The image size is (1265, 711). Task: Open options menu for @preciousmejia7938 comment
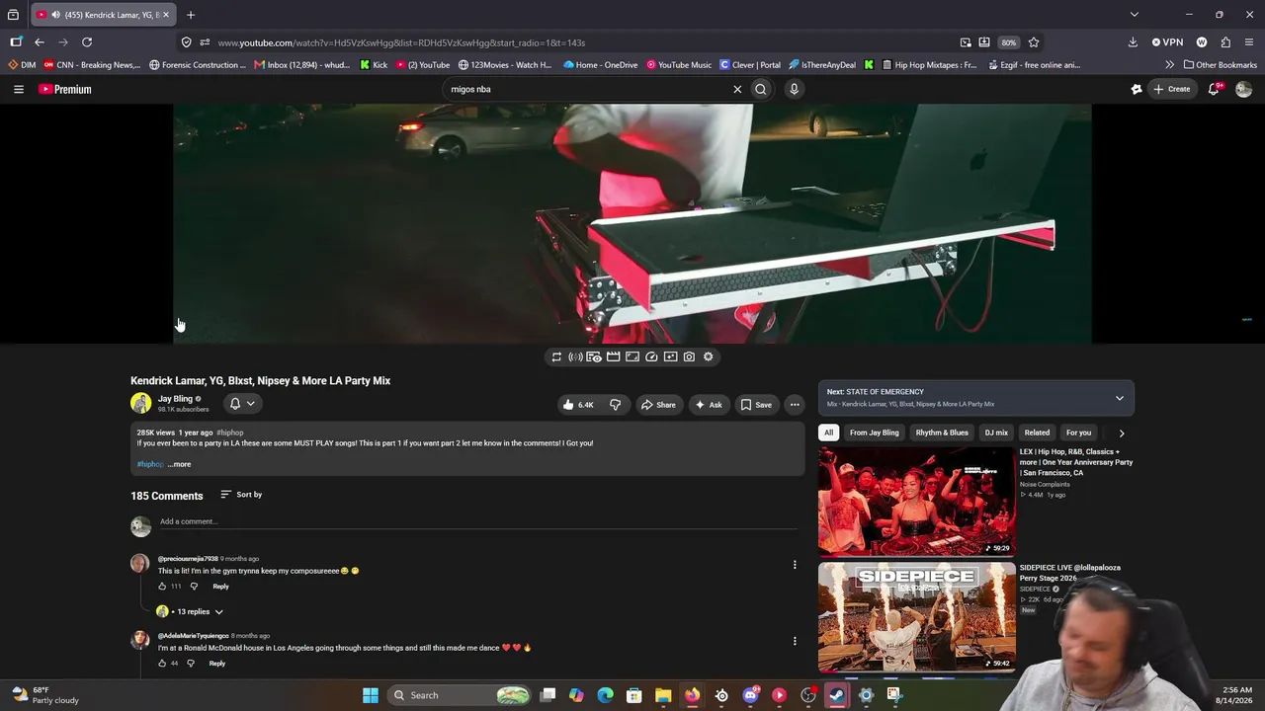[x=795, y=565]
